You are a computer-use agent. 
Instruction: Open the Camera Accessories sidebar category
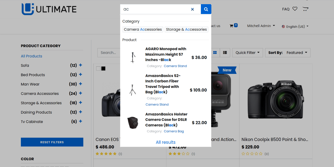[40, 93]
